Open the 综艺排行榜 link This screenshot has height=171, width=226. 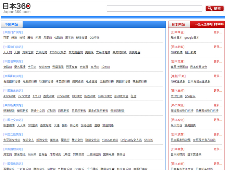63,82
